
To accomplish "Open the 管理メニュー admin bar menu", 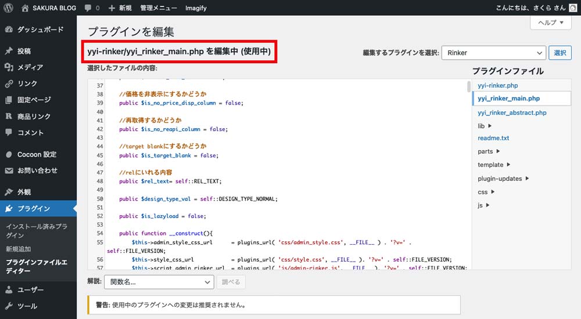I will tap(159, 8).
